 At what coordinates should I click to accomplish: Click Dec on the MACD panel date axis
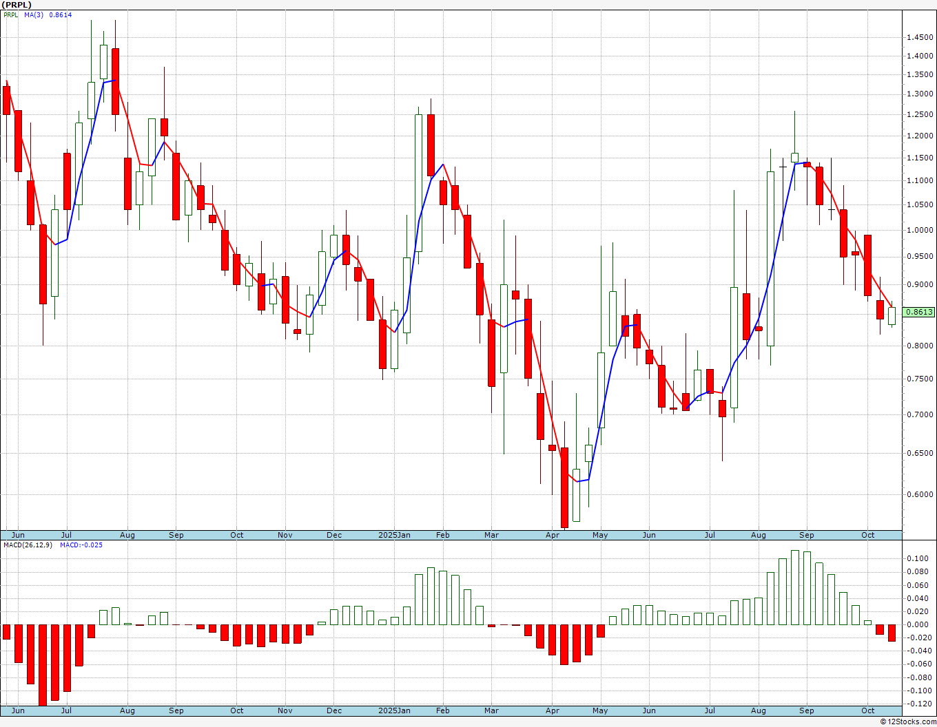click(334, 710)
